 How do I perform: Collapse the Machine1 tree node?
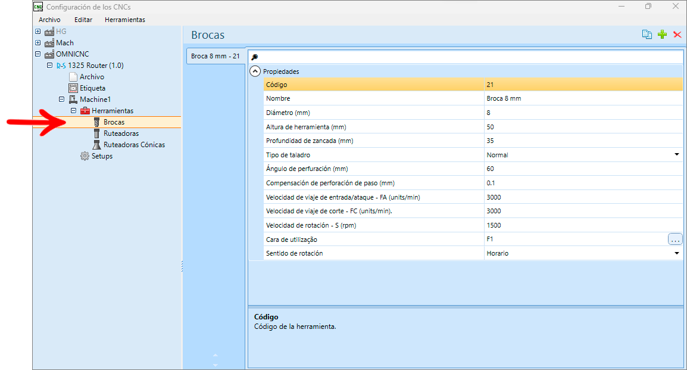pos(61,100)
